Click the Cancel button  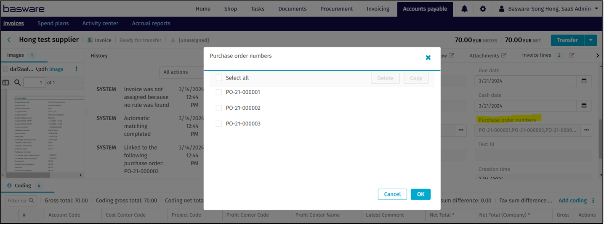pos(392,194)
